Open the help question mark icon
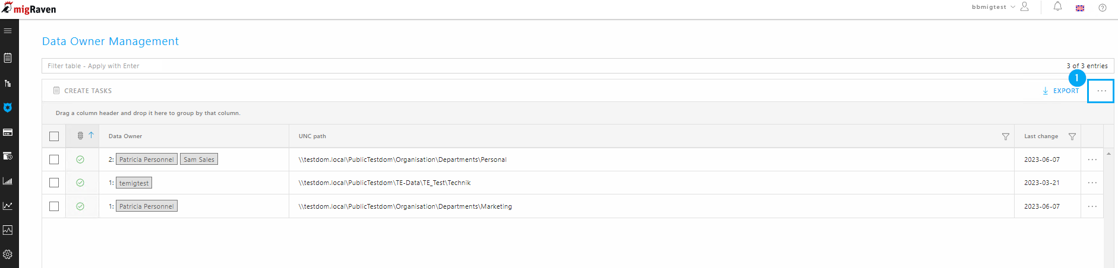Image resolution: width=1118 pixels, height=268 pixels. pos(1103,8)
